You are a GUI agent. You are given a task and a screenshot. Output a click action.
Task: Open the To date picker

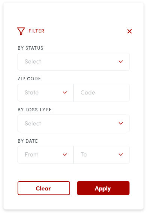tap(101, 155)
